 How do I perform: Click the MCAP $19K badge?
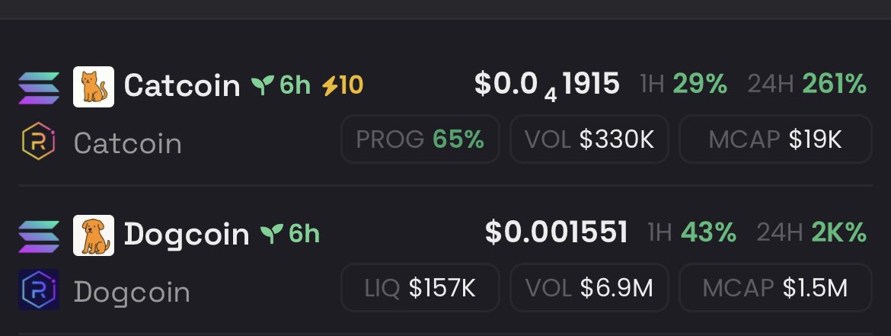pos(776,139)
